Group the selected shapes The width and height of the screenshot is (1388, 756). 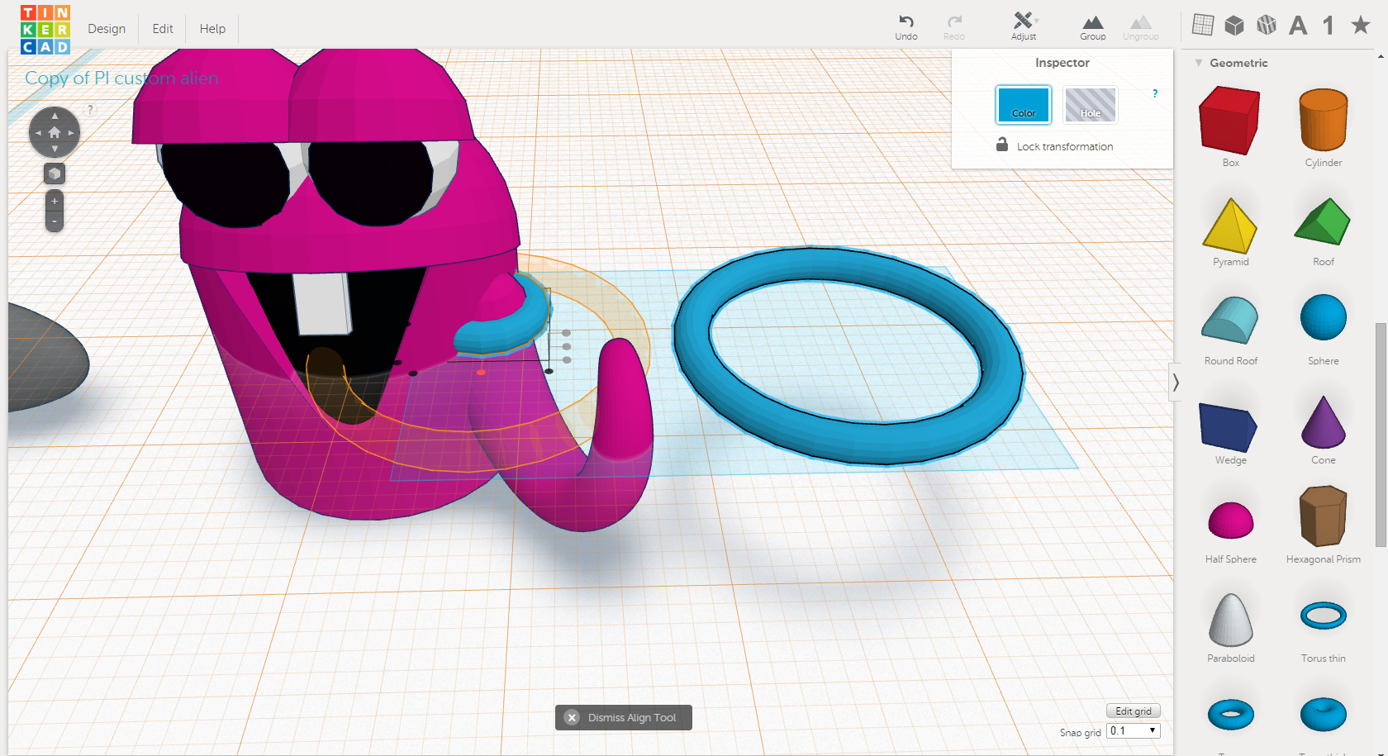pyautogui.click(x=1093, y=26)
